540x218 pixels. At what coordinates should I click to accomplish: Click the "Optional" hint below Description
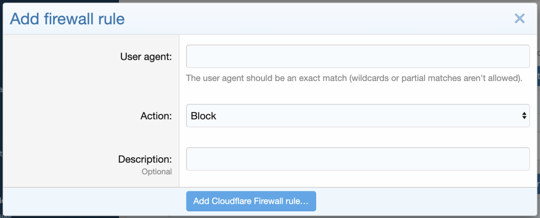(x=157, y=171)
